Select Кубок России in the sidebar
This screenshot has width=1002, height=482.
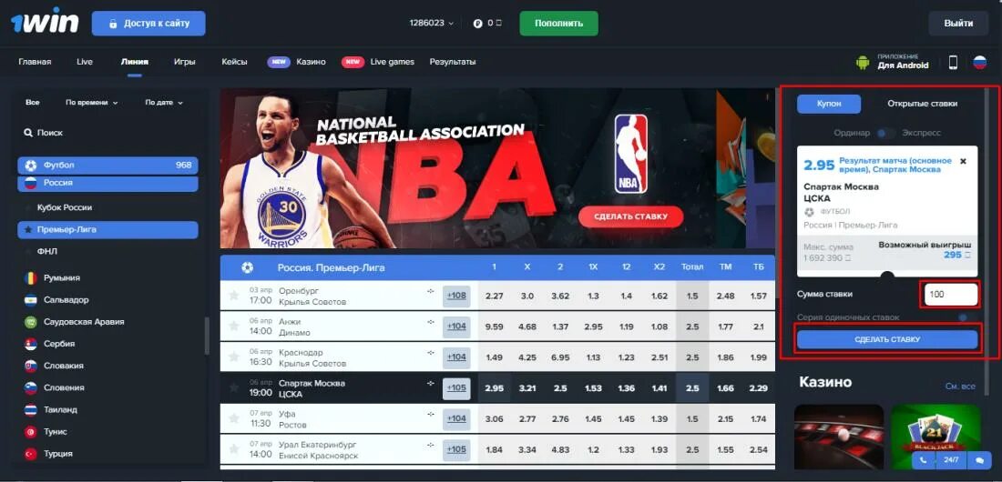click(x=65, y=207)
